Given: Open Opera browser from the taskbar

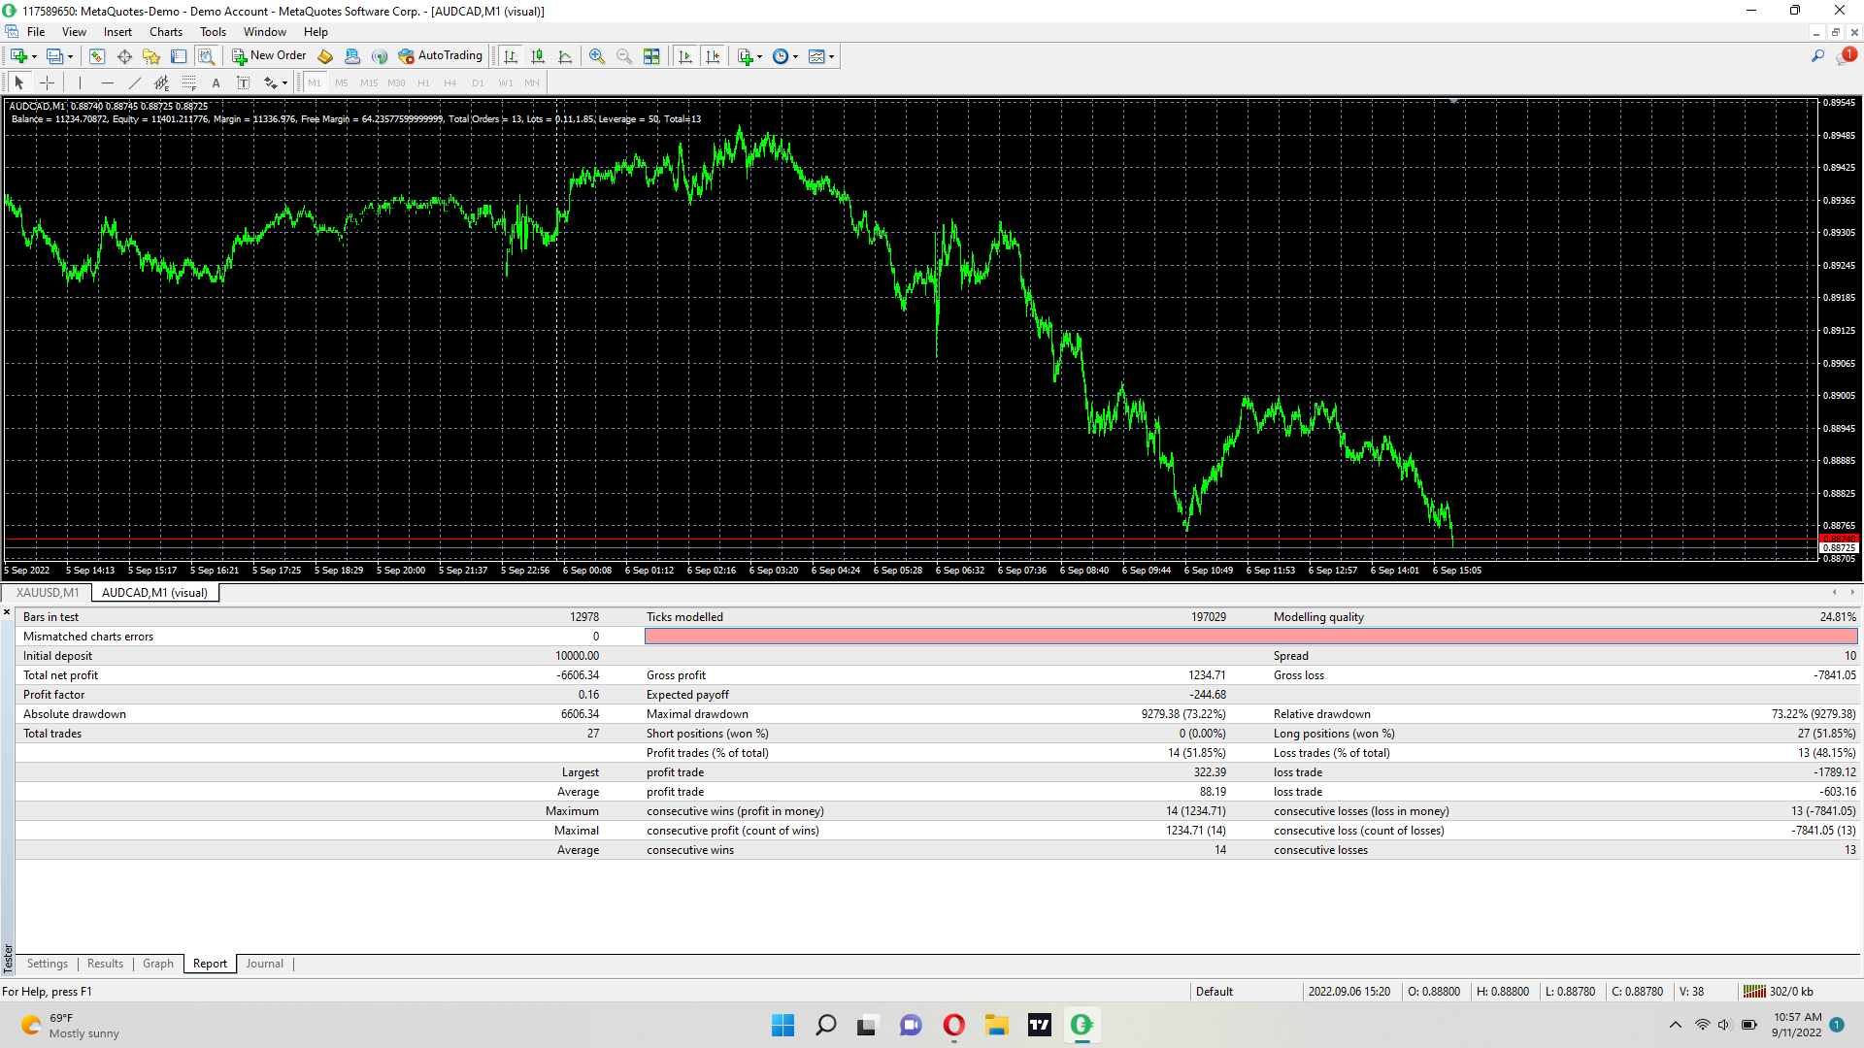Looking at the screenshot, I should pos(953,1025).
